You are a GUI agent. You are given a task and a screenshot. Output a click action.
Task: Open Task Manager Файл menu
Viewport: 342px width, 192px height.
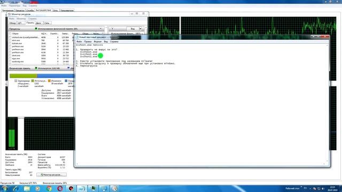point(4,6)
